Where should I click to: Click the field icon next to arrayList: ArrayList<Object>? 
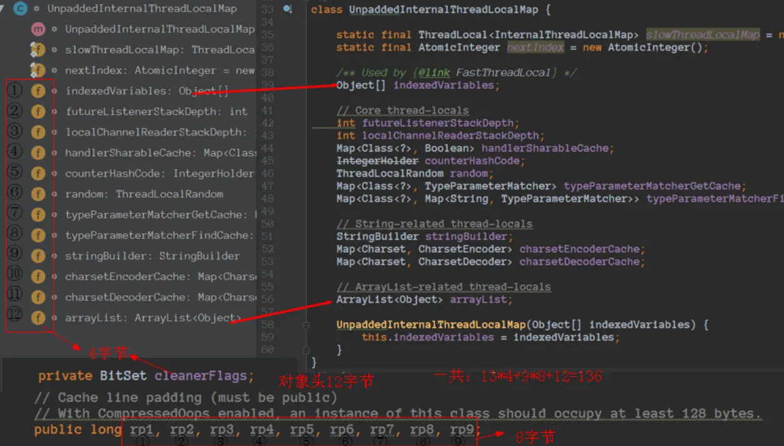pyautogui.click(x=38, y=318)
